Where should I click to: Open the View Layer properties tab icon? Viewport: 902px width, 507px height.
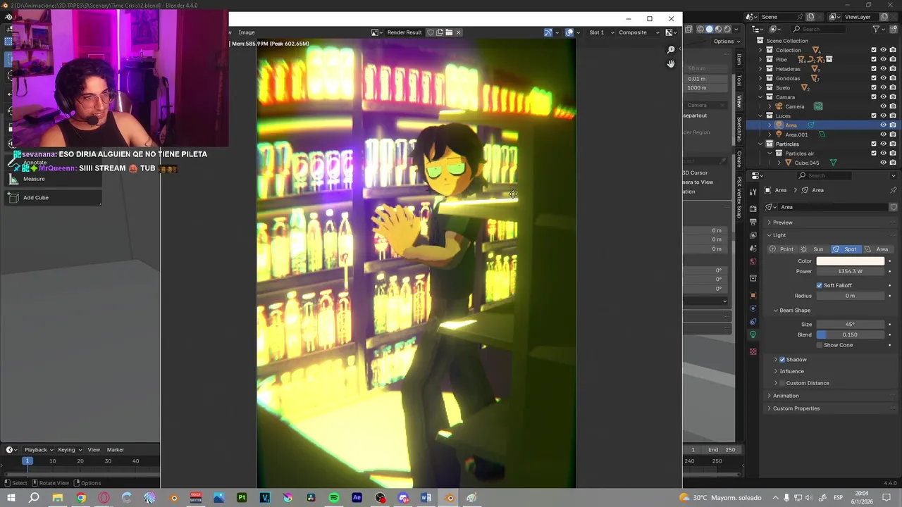753,235
